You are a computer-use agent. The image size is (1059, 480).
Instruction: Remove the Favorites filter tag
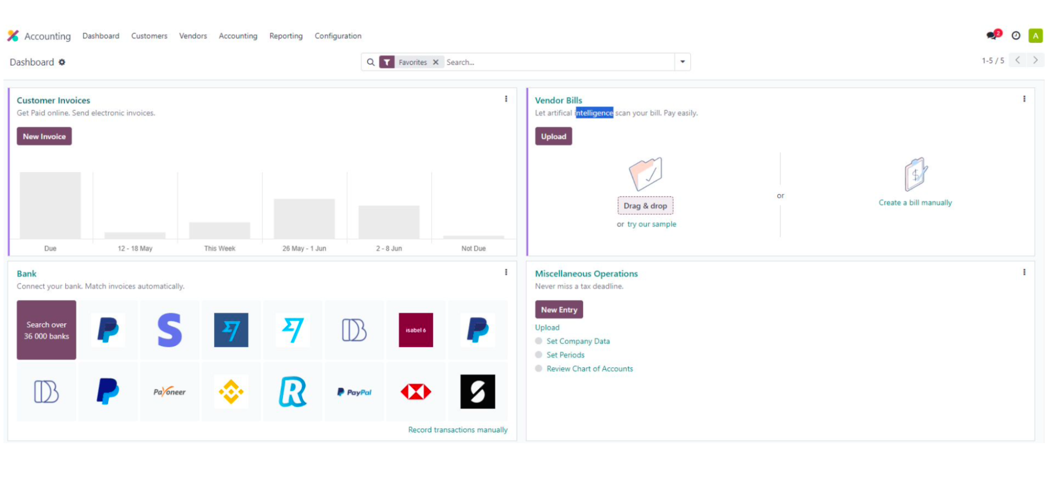(x=435, y=62)
